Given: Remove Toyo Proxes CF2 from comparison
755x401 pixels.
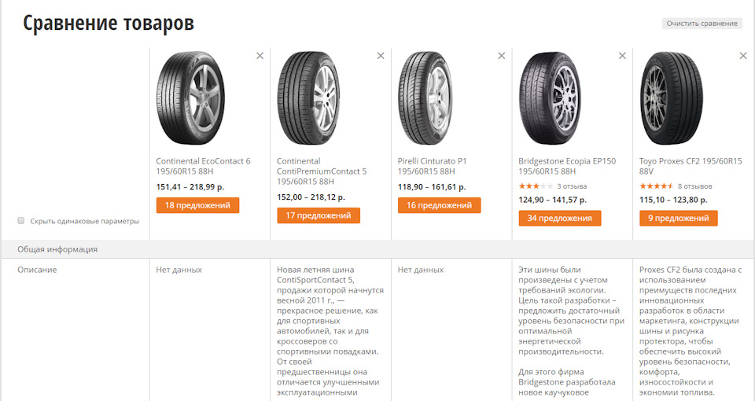Looking at the screenshot, I should (x=743, y=56).
